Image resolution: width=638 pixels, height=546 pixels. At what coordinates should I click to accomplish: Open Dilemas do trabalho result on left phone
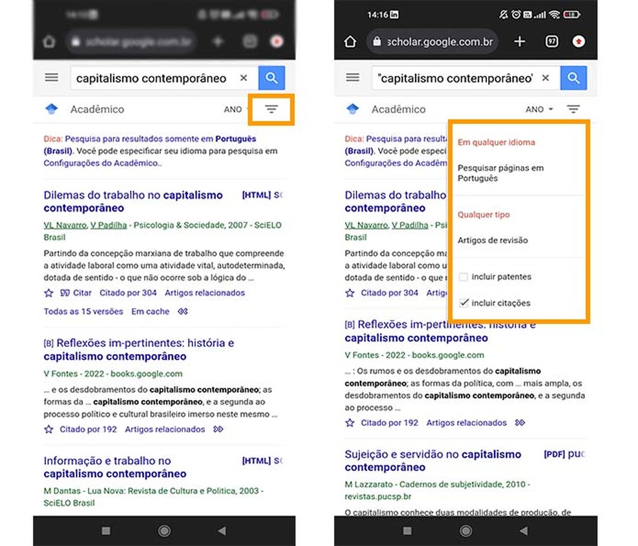[x=133, y=202]
